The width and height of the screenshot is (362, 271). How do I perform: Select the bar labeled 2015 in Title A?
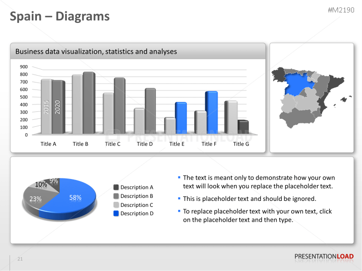[x=46, y=106]
